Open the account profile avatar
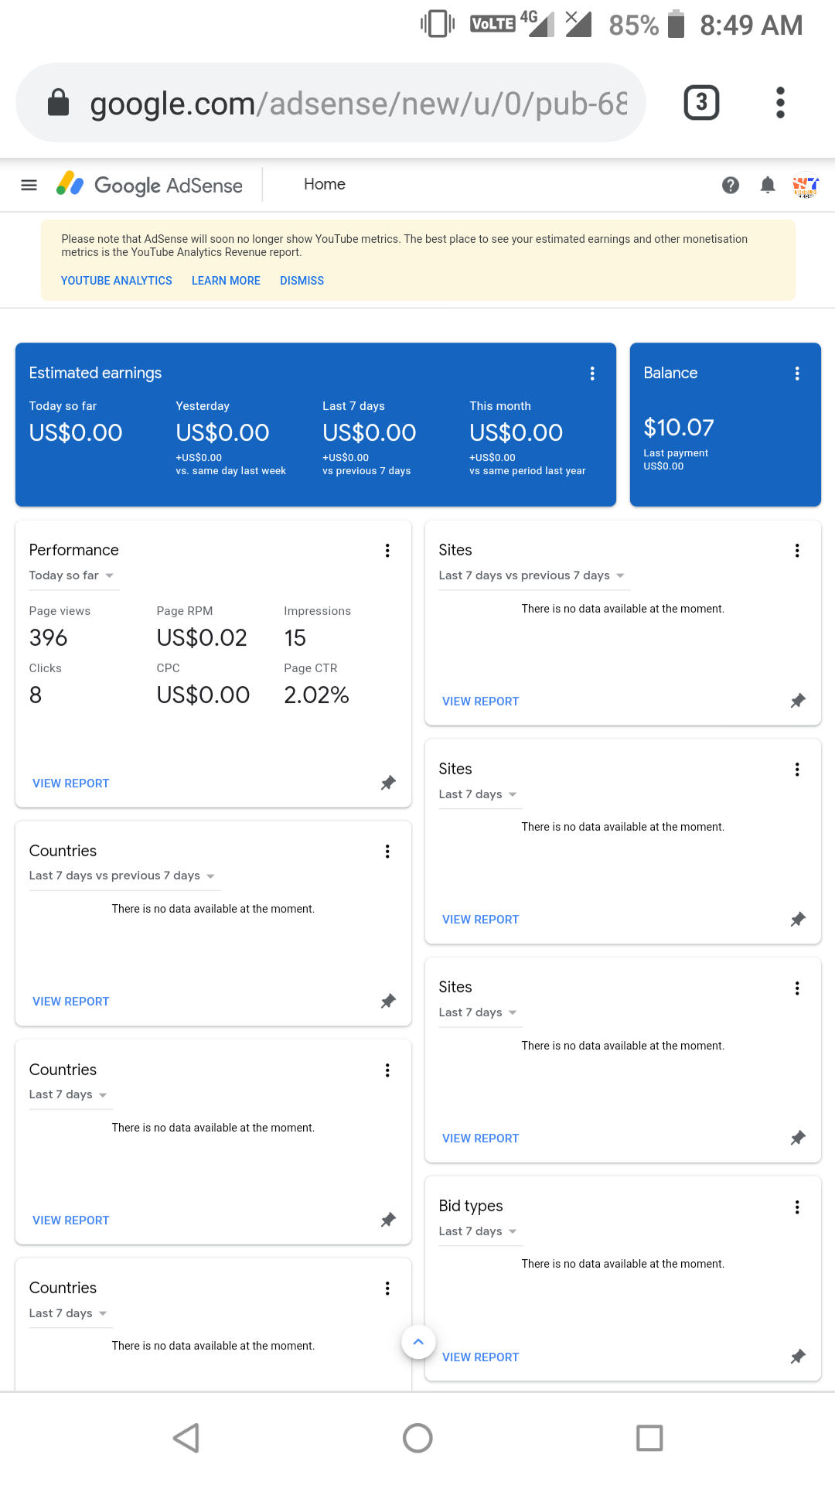This screenshot has height=1485, width=835. coord(805,185)
